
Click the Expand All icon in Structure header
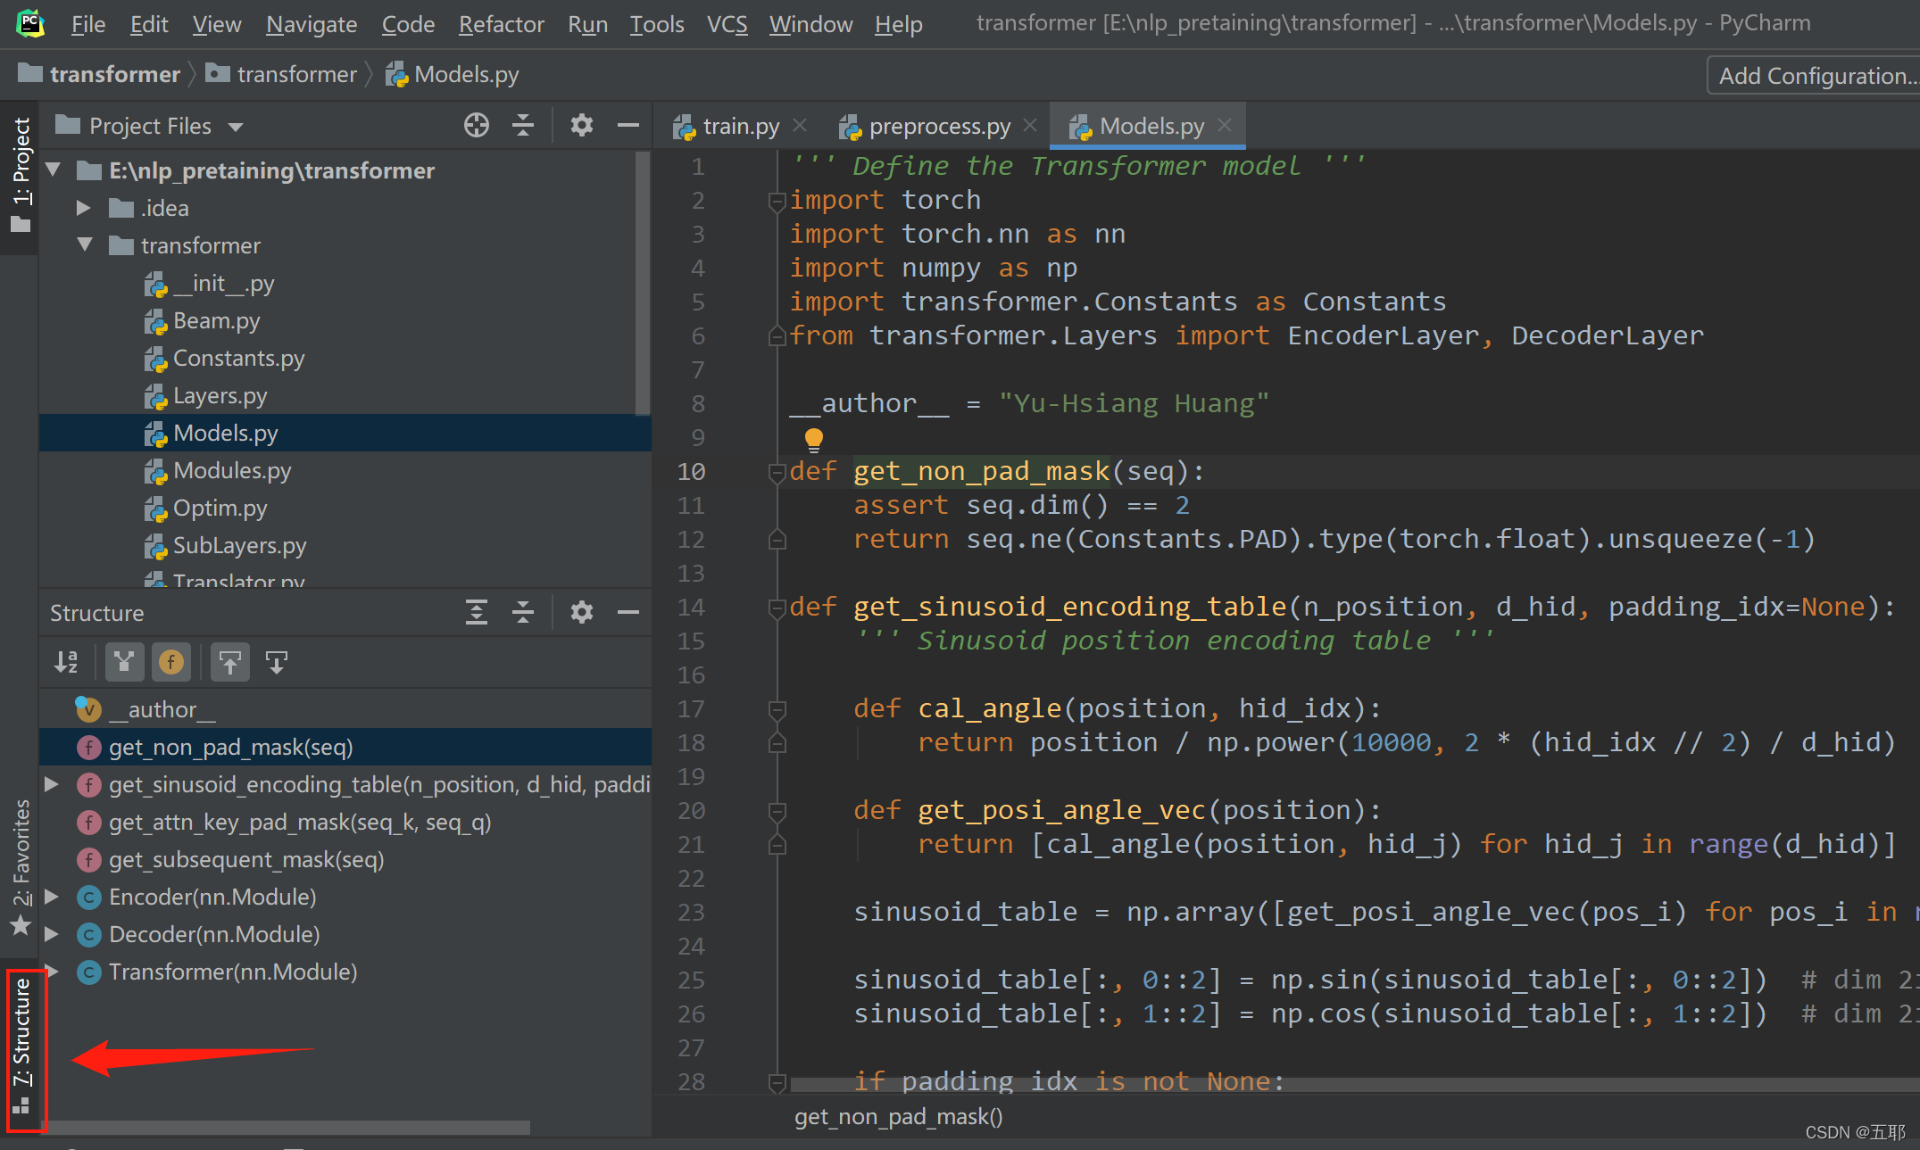[477, 613]
